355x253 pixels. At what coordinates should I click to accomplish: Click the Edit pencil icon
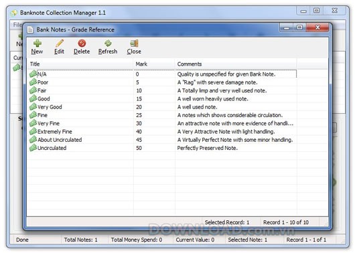pos(60,44)
